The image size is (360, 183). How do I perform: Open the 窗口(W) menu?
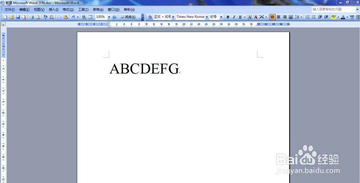point(114,10)
